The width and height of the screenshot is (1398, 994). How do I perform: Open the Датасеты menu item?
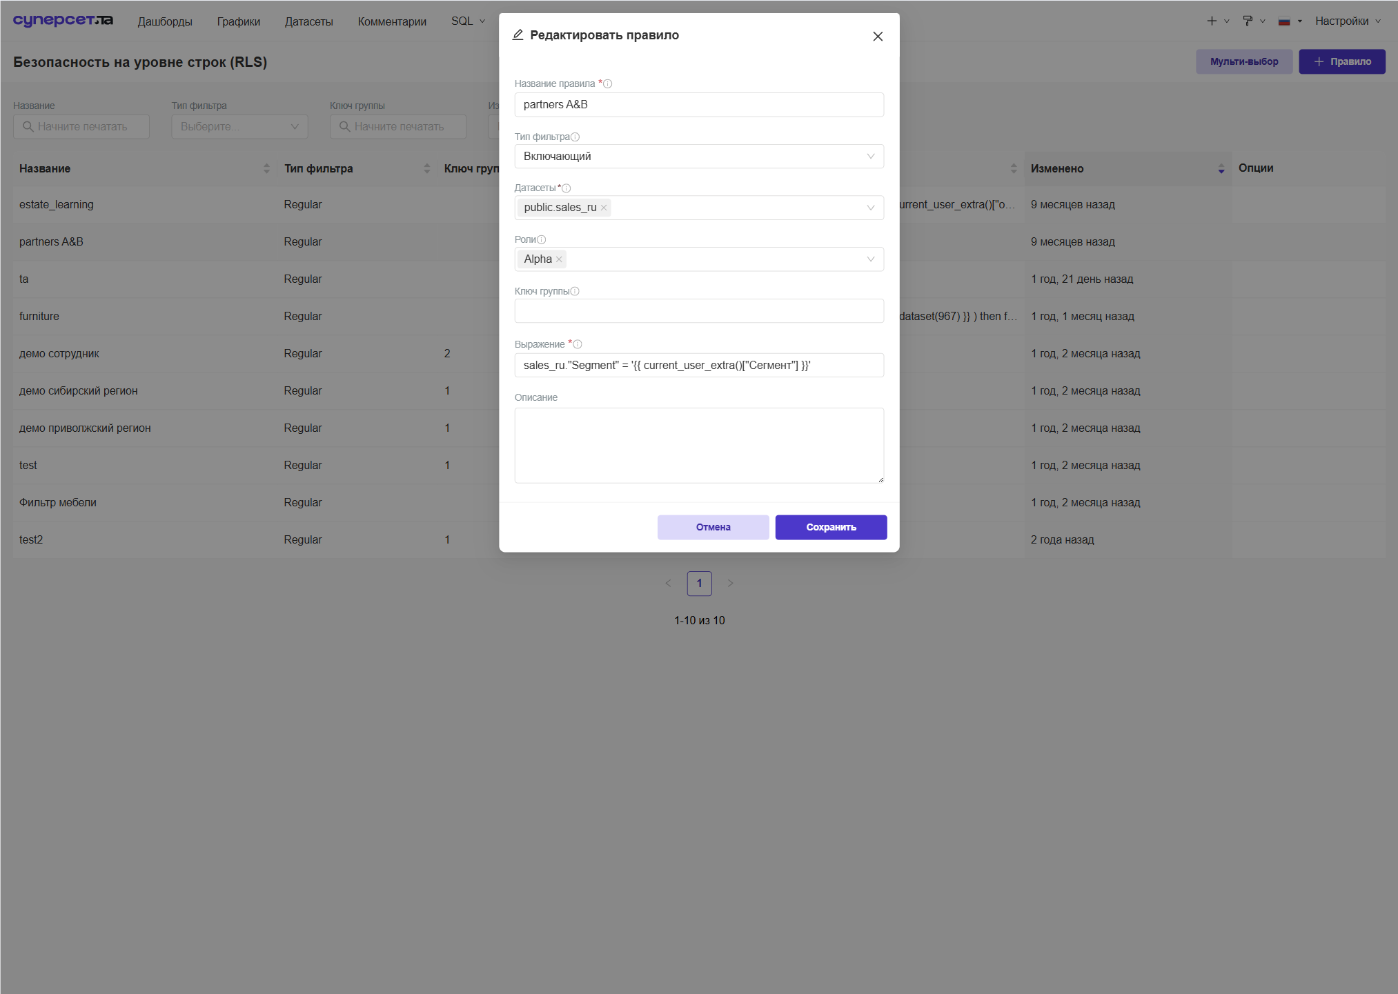coord(308,21)
